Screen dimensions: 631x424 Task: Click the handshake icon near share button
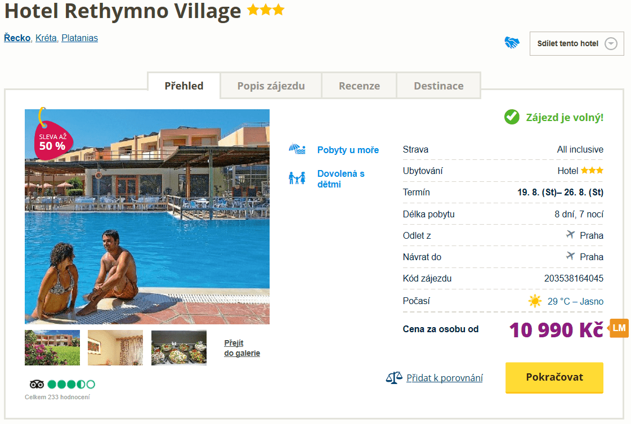512,43
